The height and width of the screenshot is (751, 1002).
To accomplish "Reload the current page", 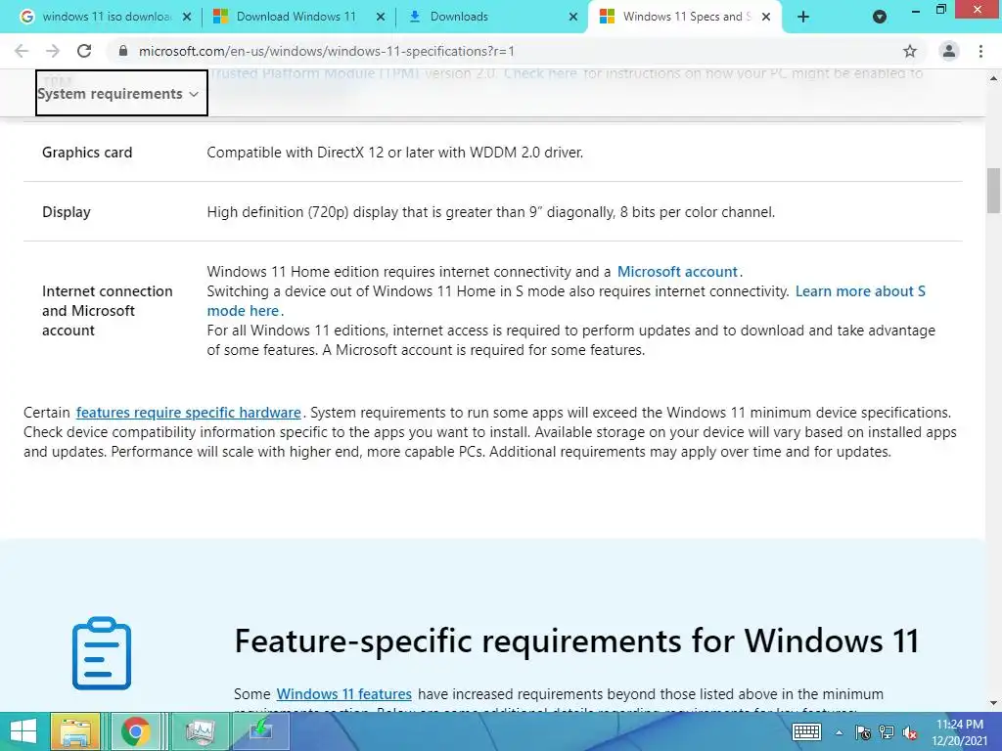I will (84, 51).
